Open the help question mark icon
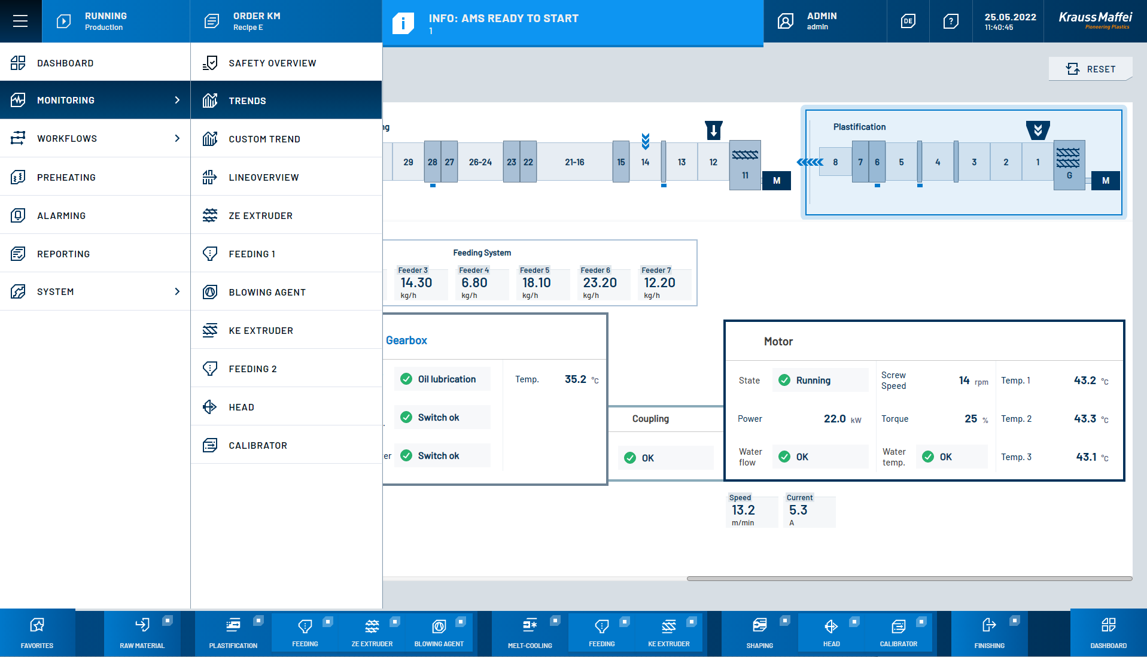Image resolution: width=1147 pixels, height=657 pixels. tap(950, 22)
